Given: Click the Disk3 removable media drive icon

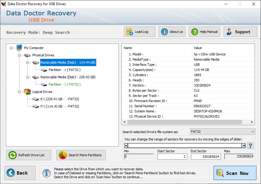Looking at the screenshot, I should click(36, 77).
